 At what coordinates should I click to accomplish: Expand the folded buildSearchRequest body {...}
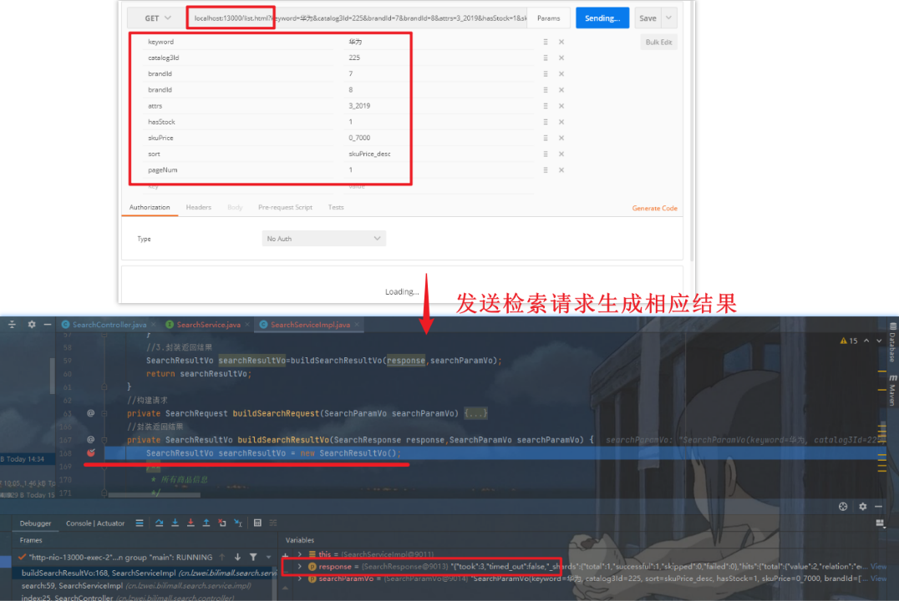[476, 413]
